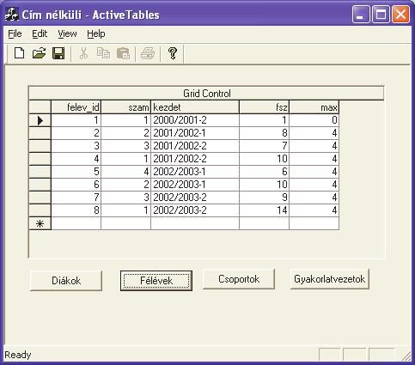Click the cell containing 2002/2003-2 in row 8
Screen dimensions: 415x365
tap(195, 210)
